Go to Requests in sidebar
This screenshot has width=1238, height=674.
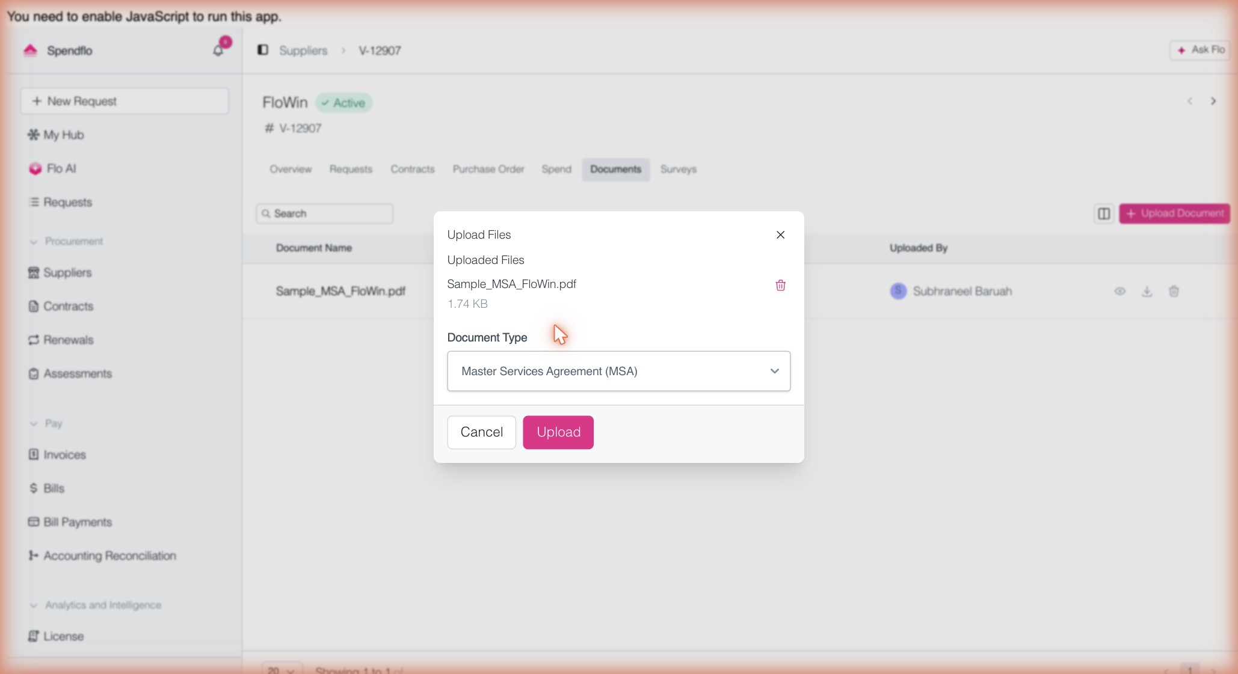(x=60, y=202)
